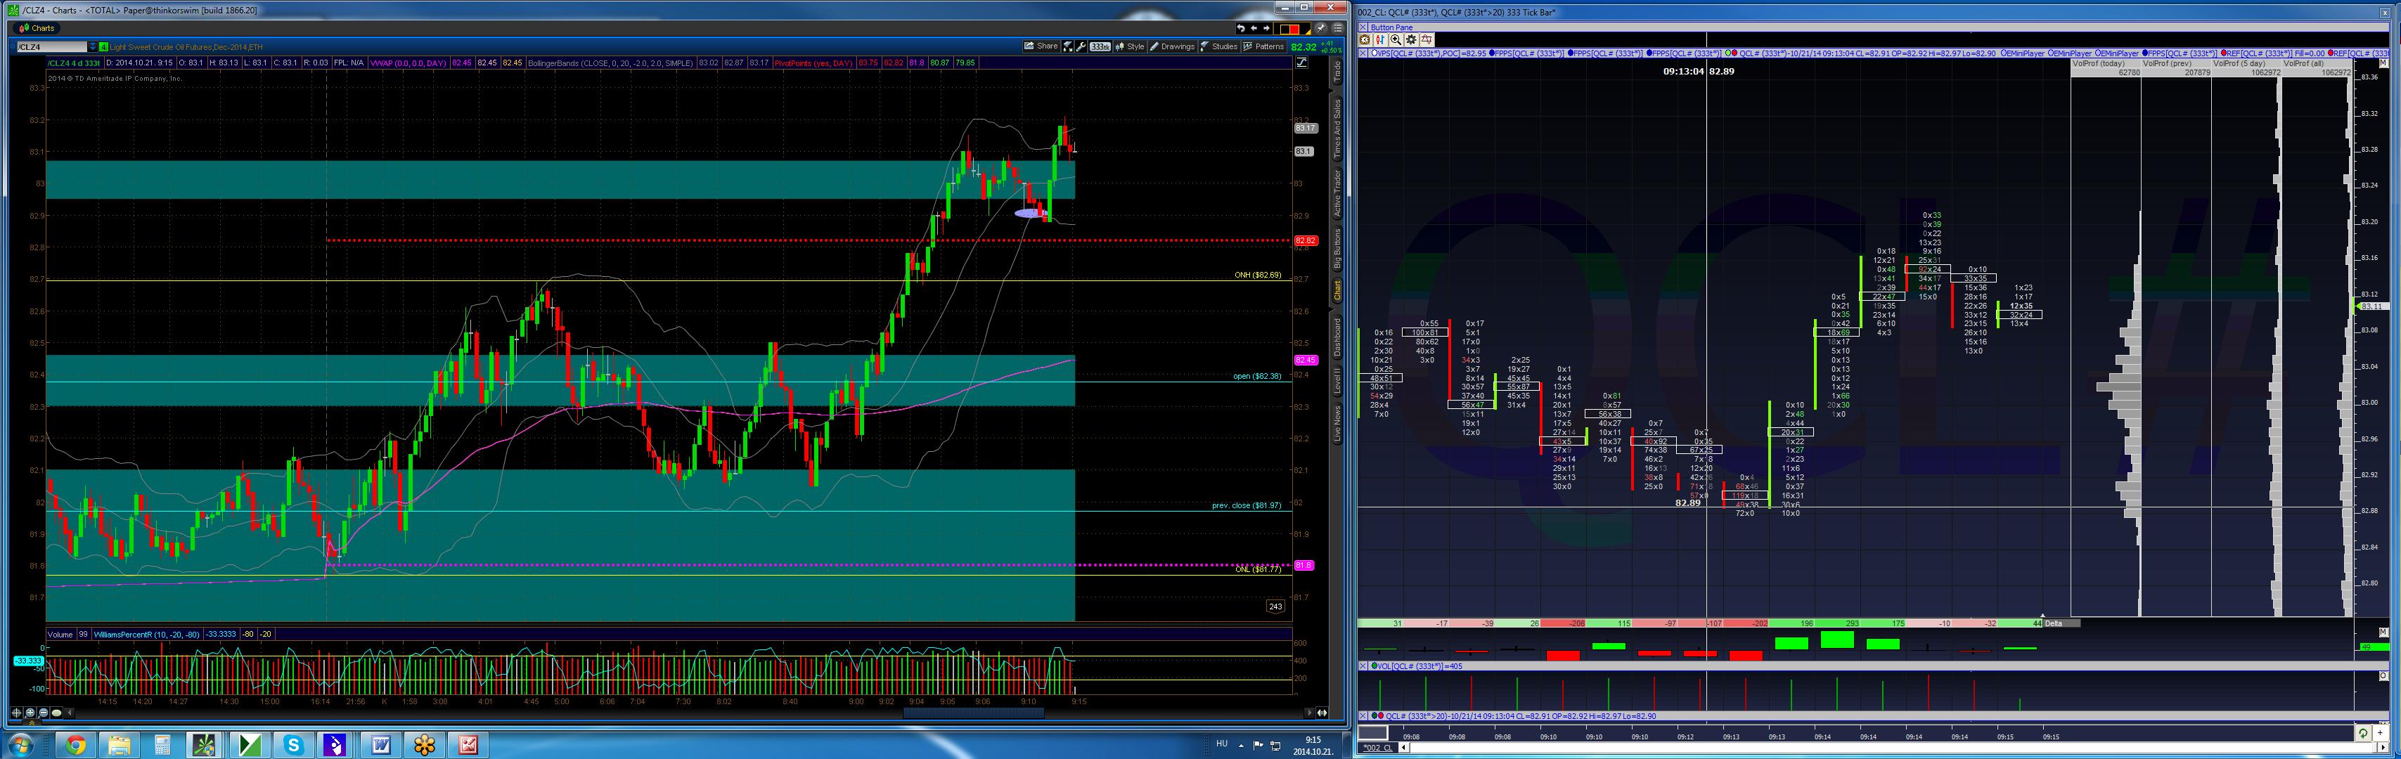Click the HU language indicator in taskbar
Screen dimensions: 2401x759
pyautogui.click(x=1222, y=743)
